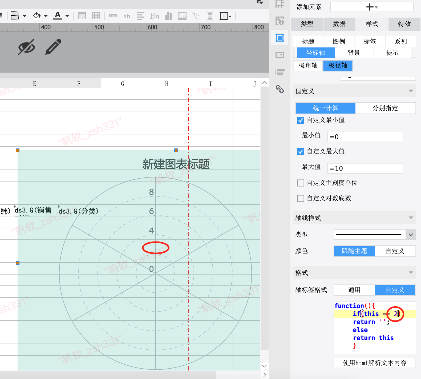Open the 标签 sub-tab
421x379 pixels.
370,42
